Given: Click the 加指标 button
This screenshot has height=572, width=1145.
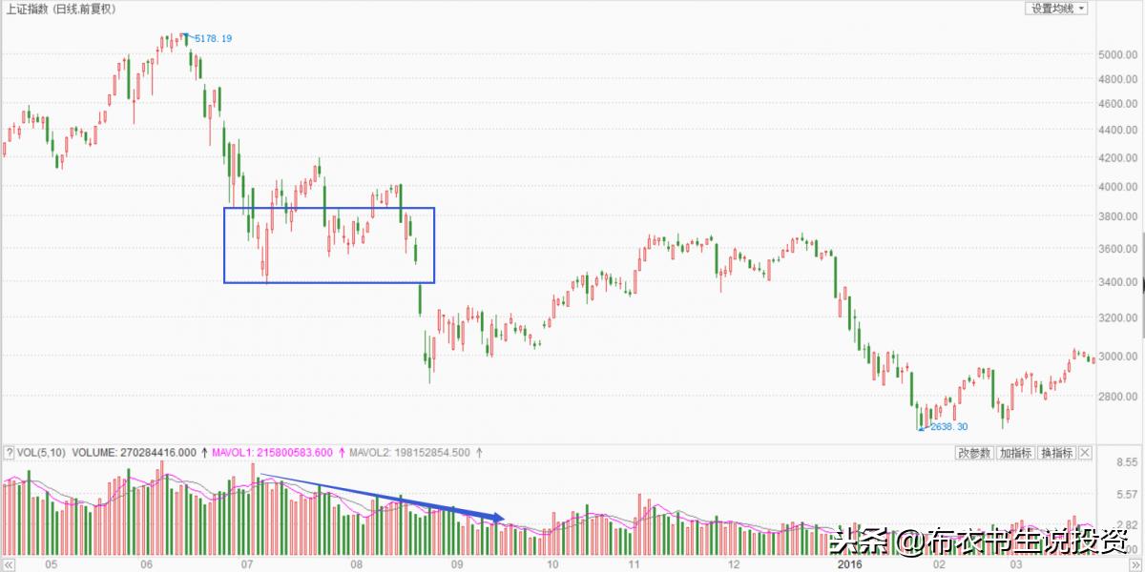Looking at the screenshot, I should (x=1015, y=453).
